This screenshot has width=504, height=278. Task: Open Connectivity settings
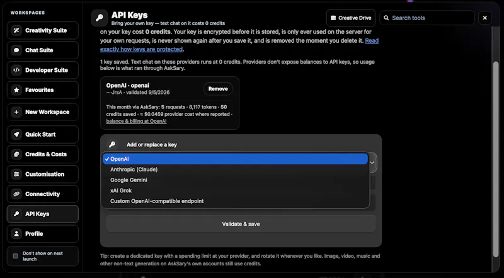tap(43, 194)
